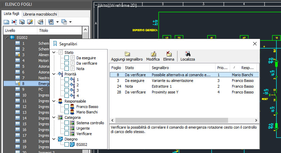This screenshot has width=281, height=153.
Task: Click the Elimina bookmark icon
Action: tap(169, 54)
